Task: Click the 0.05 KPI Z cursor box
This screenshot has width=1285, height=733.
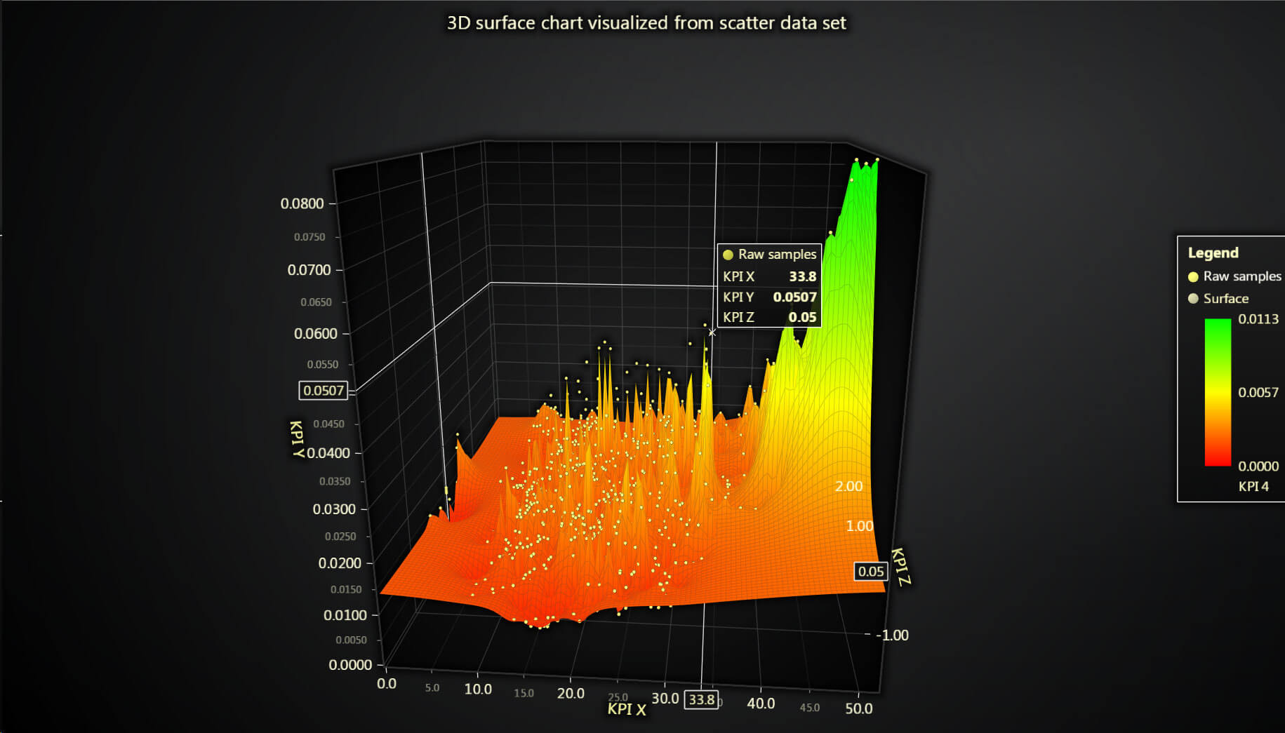Action: coord(870,572)
